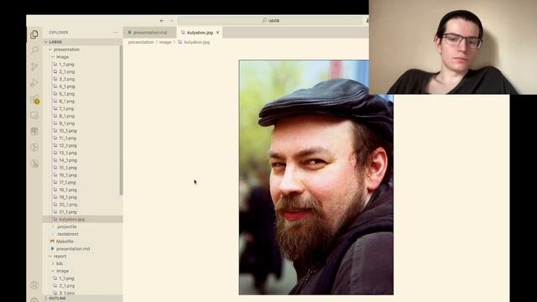This screenshot has height=302, width=537.
Task: Click the image breadcrumb segment
Action: tap(165, 42)
